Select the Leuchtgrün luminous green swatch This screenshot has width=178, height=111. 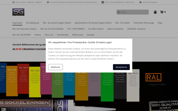107,87
